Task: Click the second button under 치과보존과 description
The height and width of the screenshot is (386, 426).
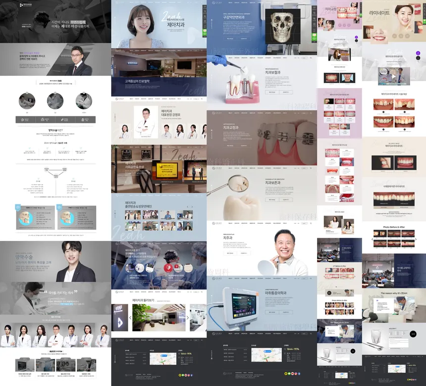Action: (x=286, y=199)
